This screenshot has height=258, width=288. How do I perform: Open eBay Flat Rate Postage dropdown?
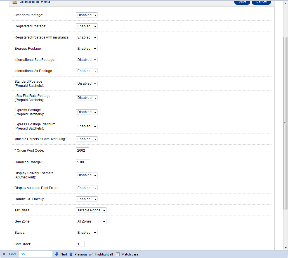point(87,98)
